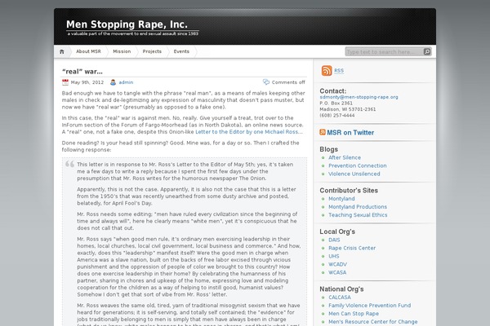Open the Montyland contributor site
The height and width of the screenshot is (326, 490).
(341, 199)
